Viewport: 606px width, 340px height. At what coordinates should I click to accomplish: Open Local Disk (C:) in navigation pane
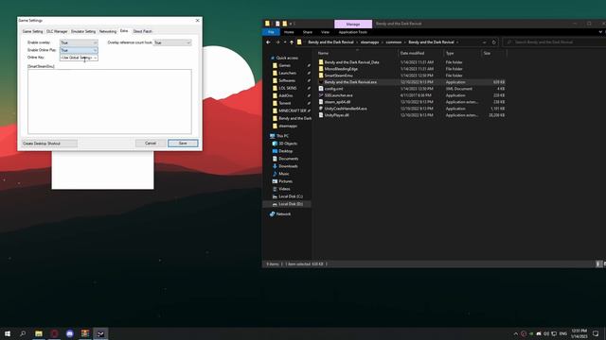point(291,196)
